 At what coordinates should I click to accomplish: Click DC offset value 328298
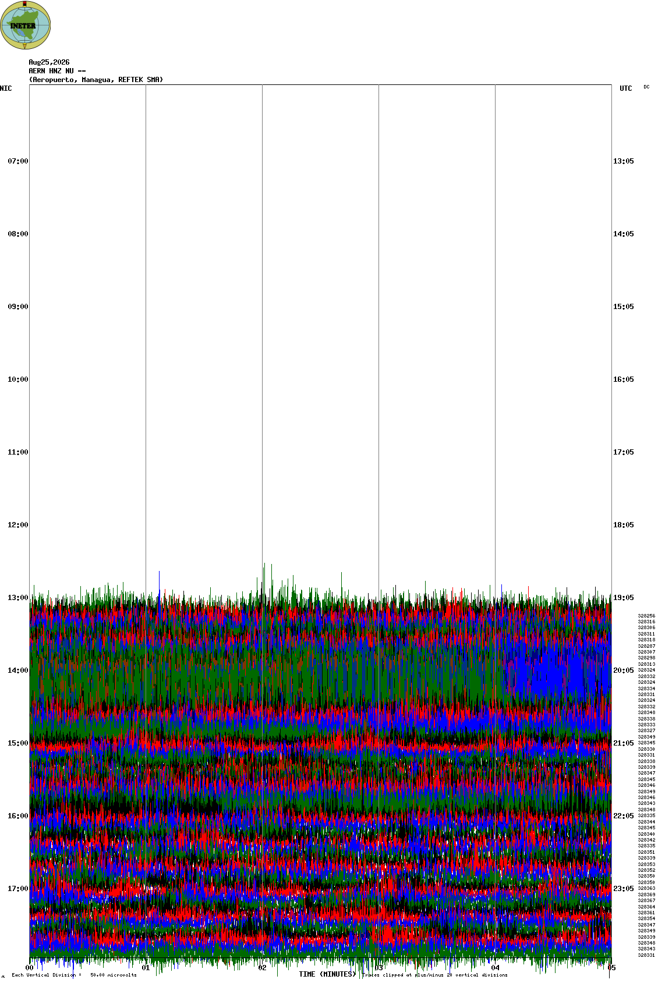pyautogui.click(x=646, y=658)
